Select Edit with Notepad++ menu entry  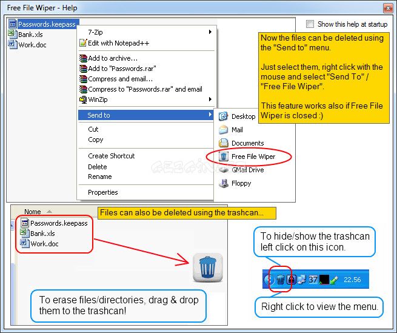pyautogui.click(x=118, y=43)
